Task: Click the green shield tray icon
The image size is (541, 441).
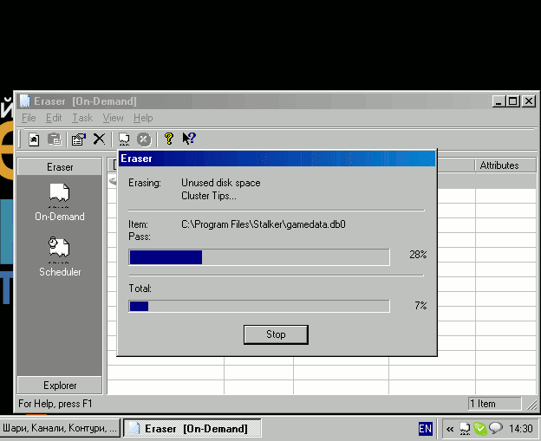Action: (x=480, y=429)
